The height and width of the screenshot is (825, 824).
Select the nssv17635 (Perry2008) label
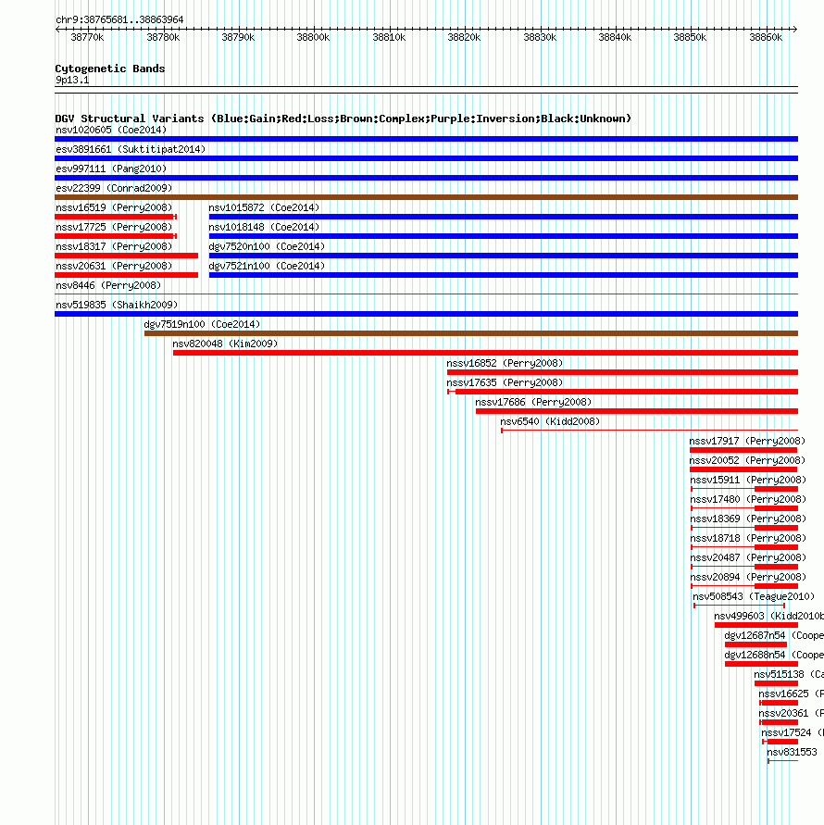coord(505,383)
